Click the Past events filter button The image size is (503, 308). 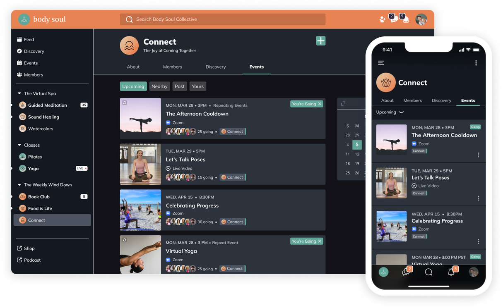[x=179, y=86]
